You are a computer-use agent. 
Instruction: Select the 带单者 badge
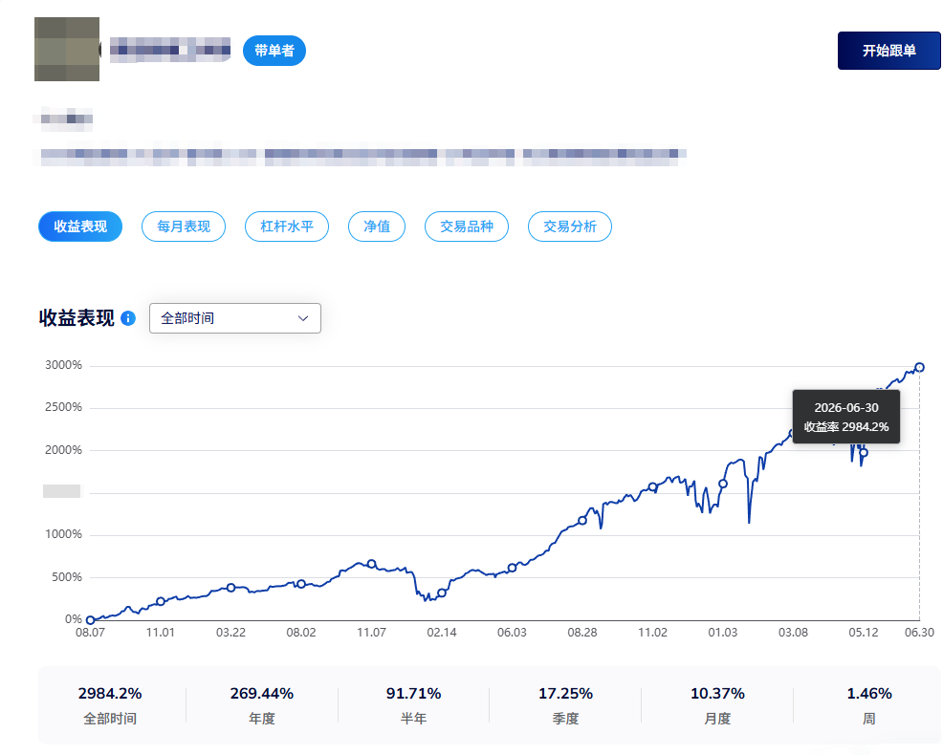(274, 51)
